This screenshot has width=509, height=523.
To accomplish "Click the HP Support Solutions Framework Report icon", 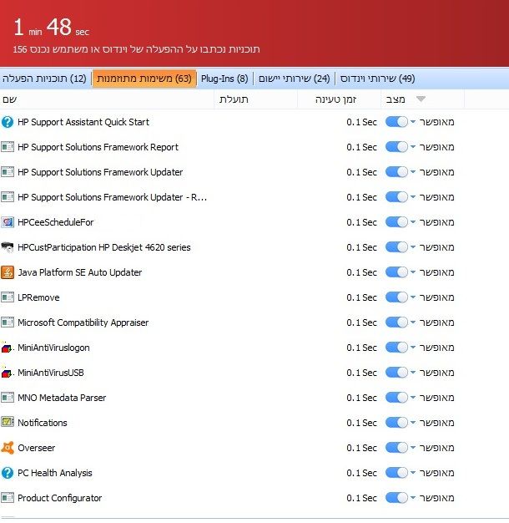I will tap(8, 147).
